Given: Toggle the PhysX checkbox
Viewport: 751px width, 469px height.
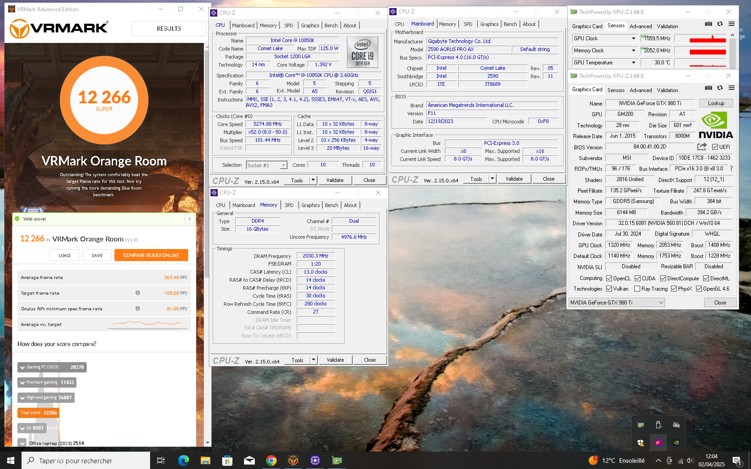Looking at the screenshot, I should 674,289.
